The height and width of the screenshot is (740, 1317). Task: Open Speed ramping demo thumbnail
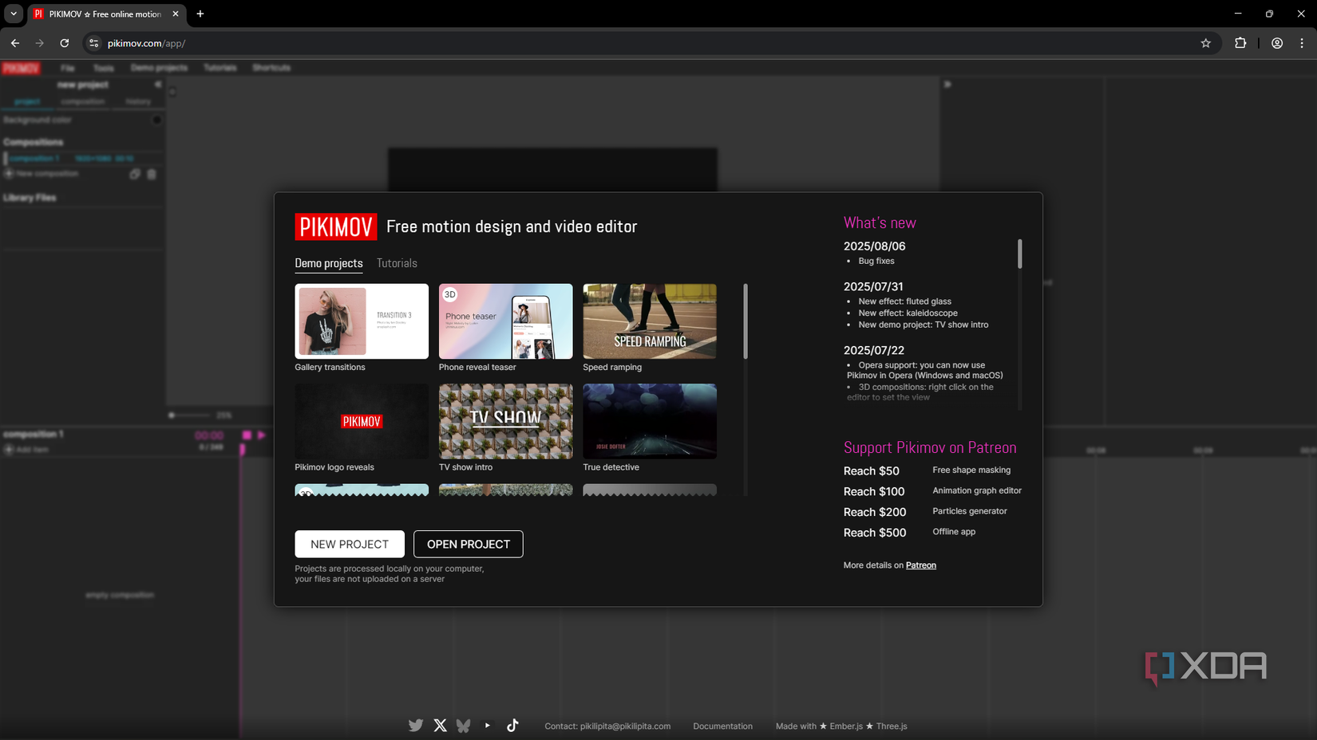click(x=650, y=321)
